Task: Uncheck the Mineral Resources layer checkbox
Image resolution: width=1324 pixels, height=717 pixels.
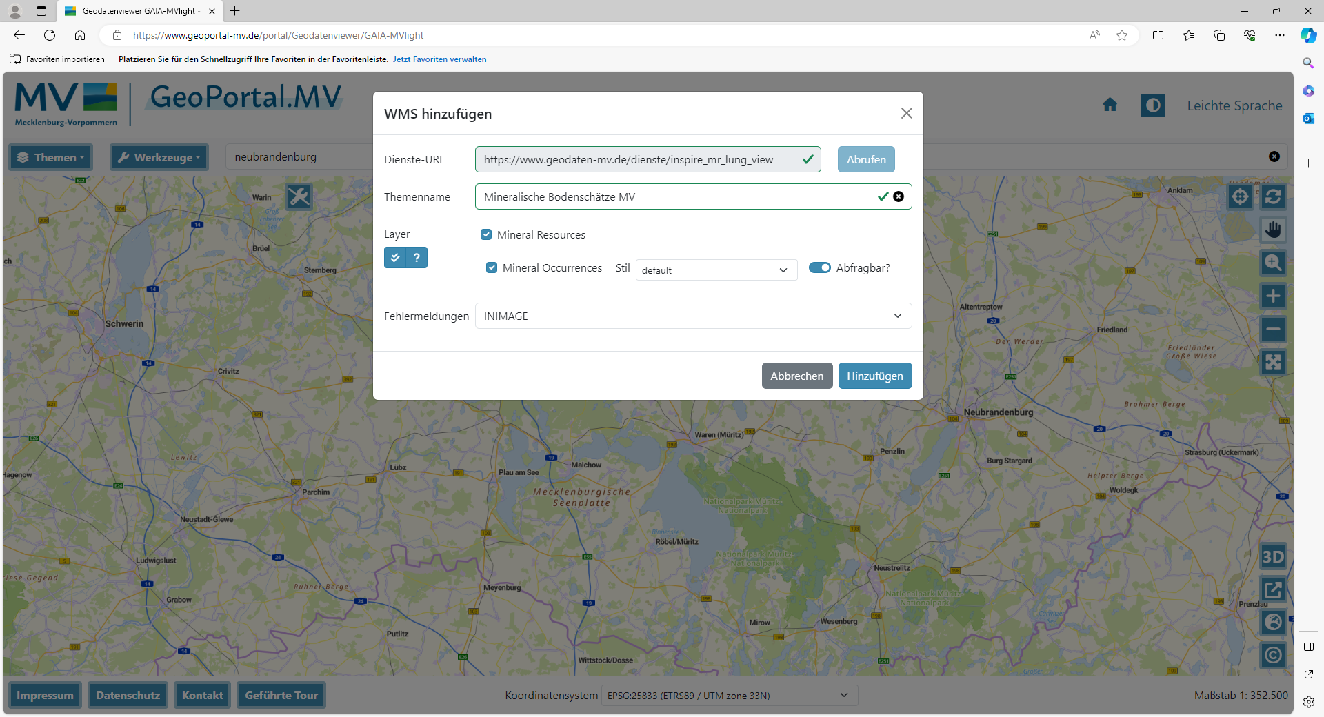Action: click(x=486, y=234)
